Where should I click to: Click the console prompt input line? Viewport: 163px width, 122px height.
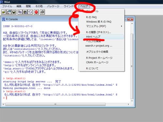(66, 98)
